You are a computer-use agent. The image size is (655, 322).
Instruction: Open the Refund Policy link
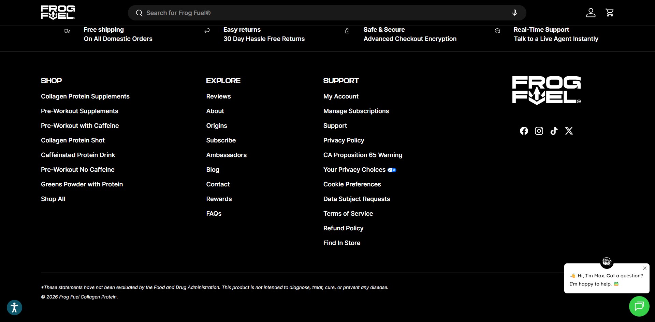[x=344, y=228]
